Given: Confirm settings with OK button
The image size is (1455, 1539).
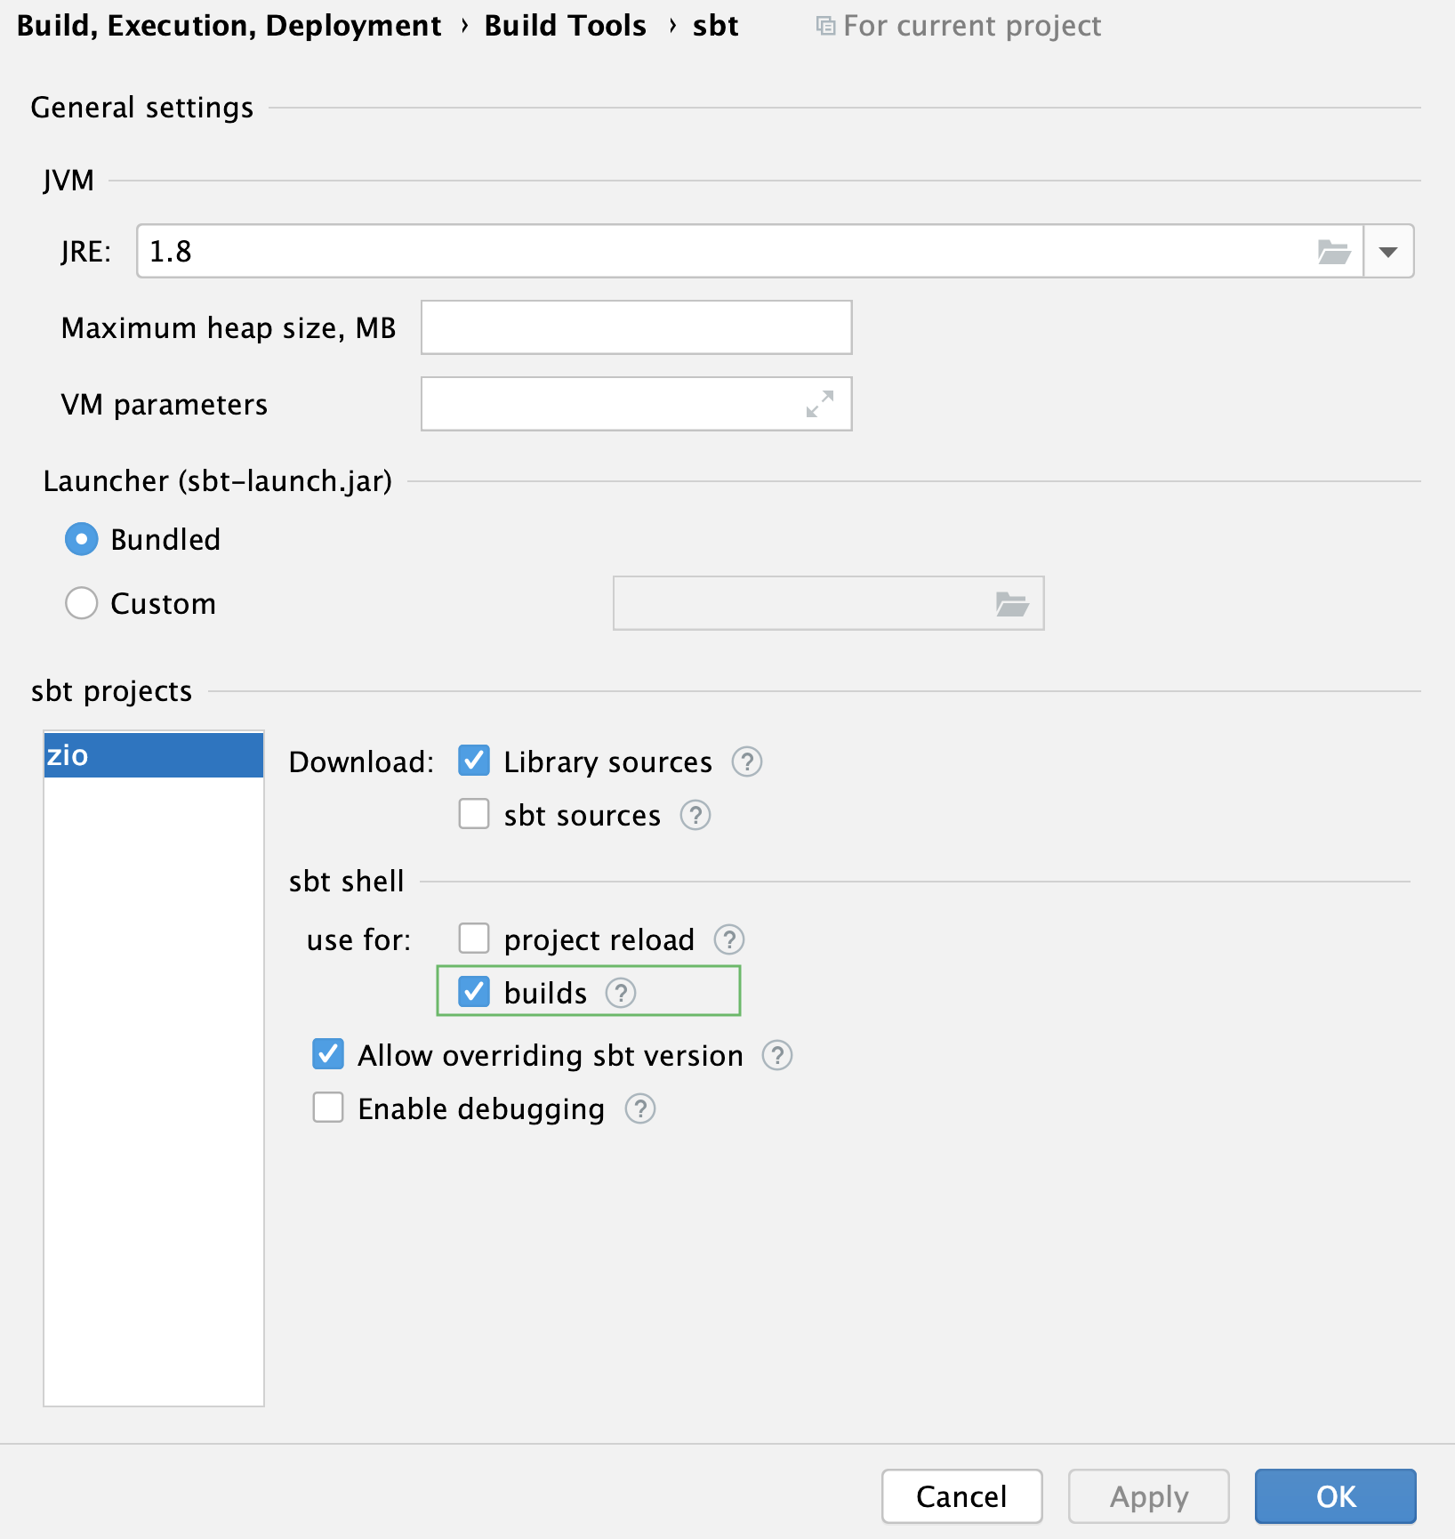Looking at the screenshot, I should (x=1335, y=1497).
